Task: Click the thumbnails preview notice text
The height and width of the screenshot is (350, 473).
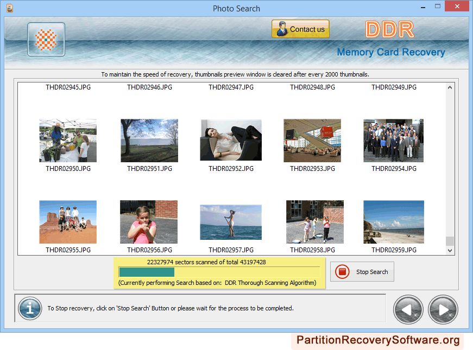Action: pos(235,74)
